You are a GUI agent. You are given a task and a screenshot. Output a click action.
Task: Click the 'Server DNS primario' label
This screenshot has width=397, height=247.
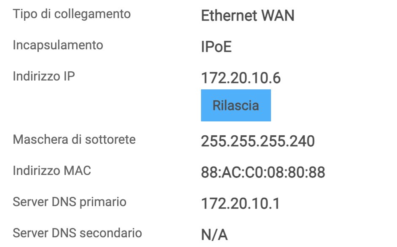click(x=70, y=201)
